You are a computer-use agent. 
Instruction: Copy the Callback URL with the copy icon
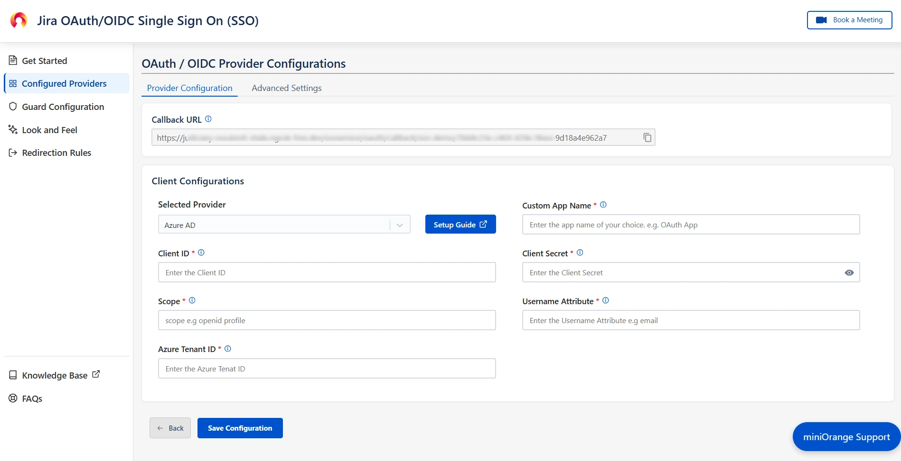647,137
